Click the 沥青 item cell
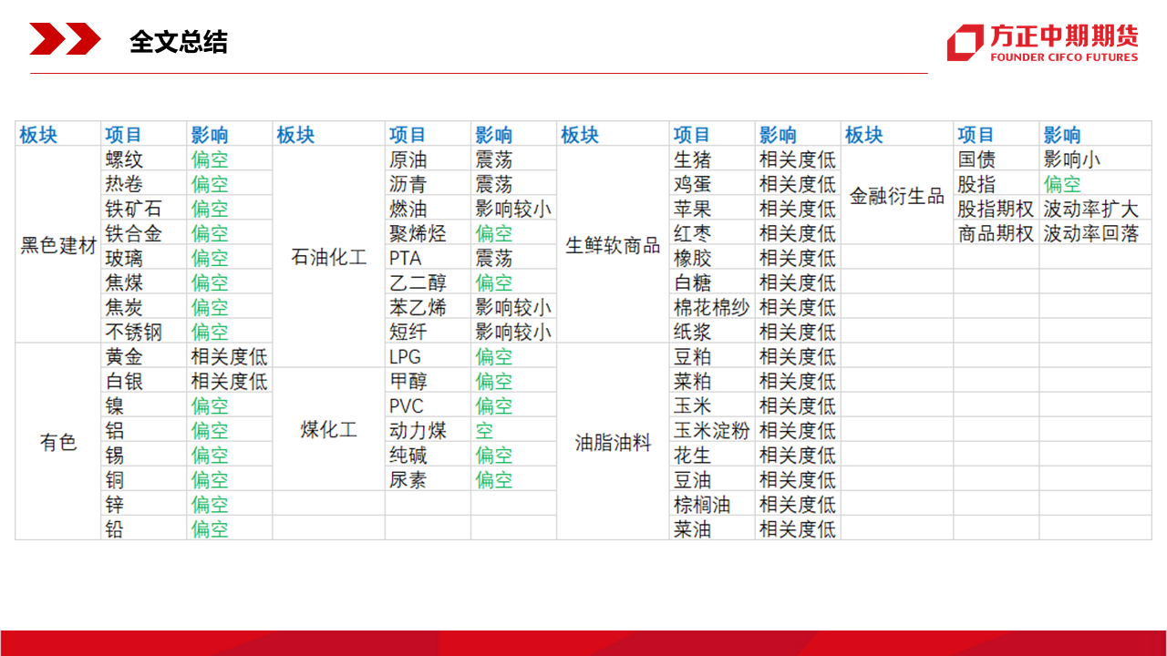 click(x=428, y=184)
